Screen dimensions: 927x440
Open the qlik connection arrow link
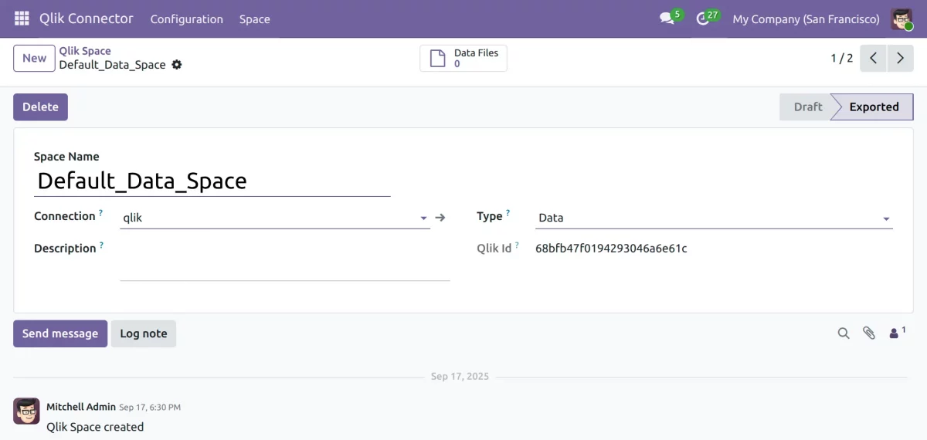tap(440, 218)
